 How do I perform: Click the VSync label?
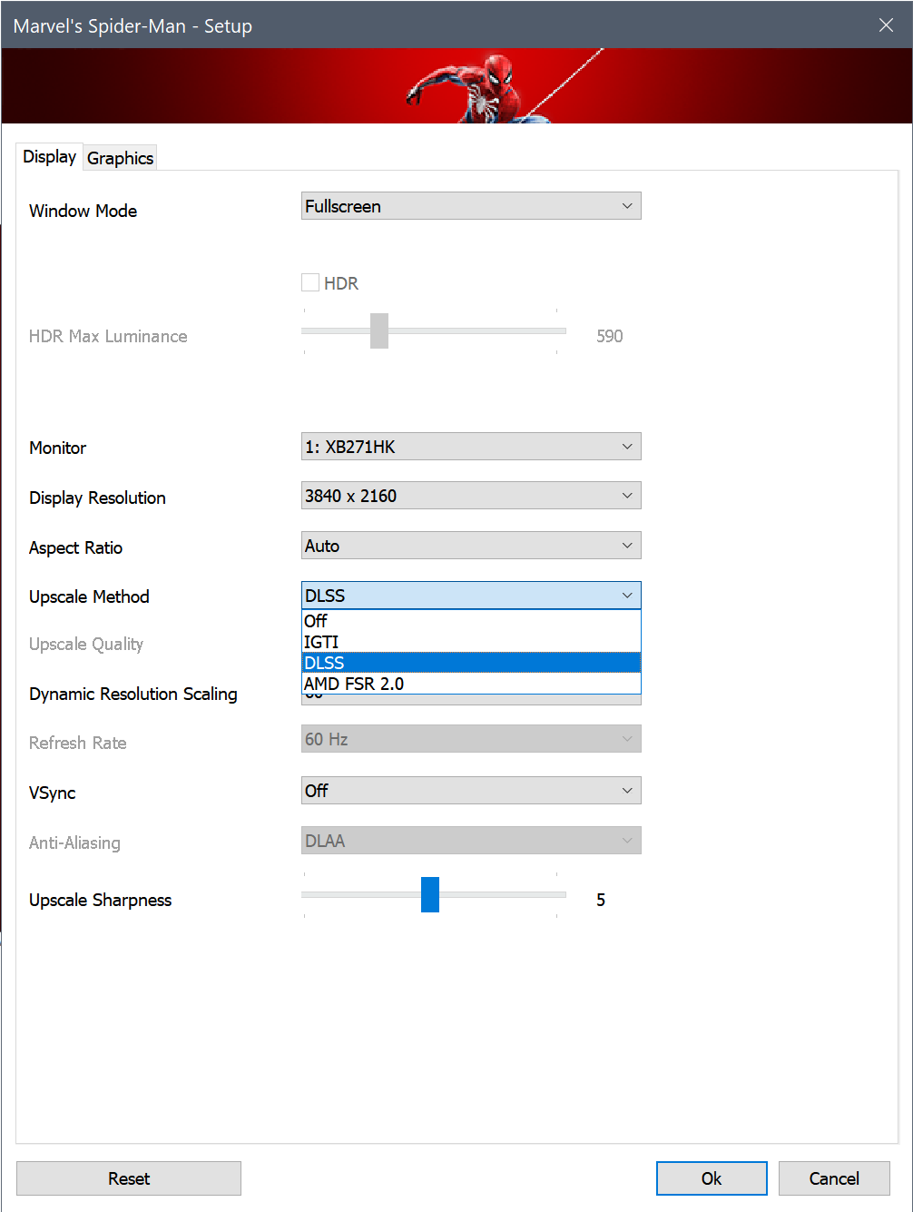click(x=52, y=793)
